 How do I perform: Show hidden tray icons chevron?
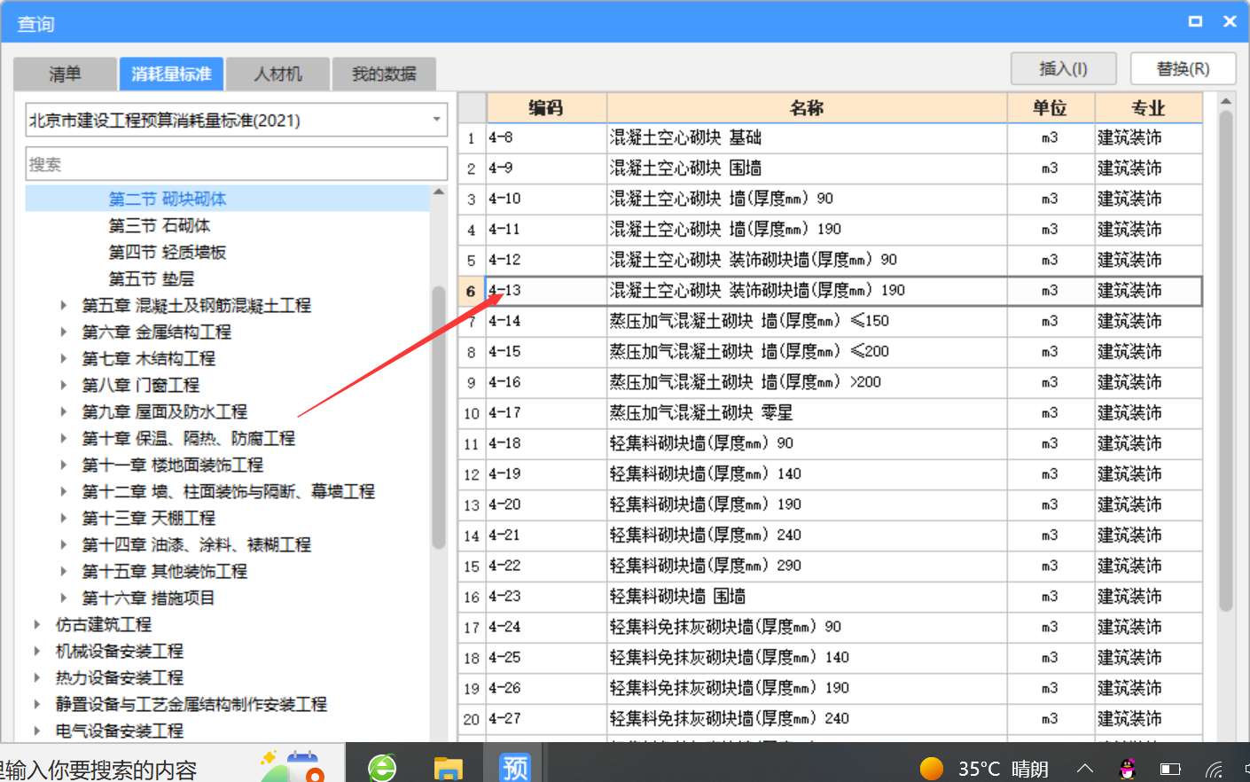1085,769
